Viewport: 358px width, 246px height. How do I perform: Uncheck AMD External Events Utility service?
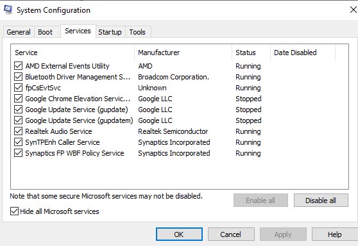coord(18,66)
